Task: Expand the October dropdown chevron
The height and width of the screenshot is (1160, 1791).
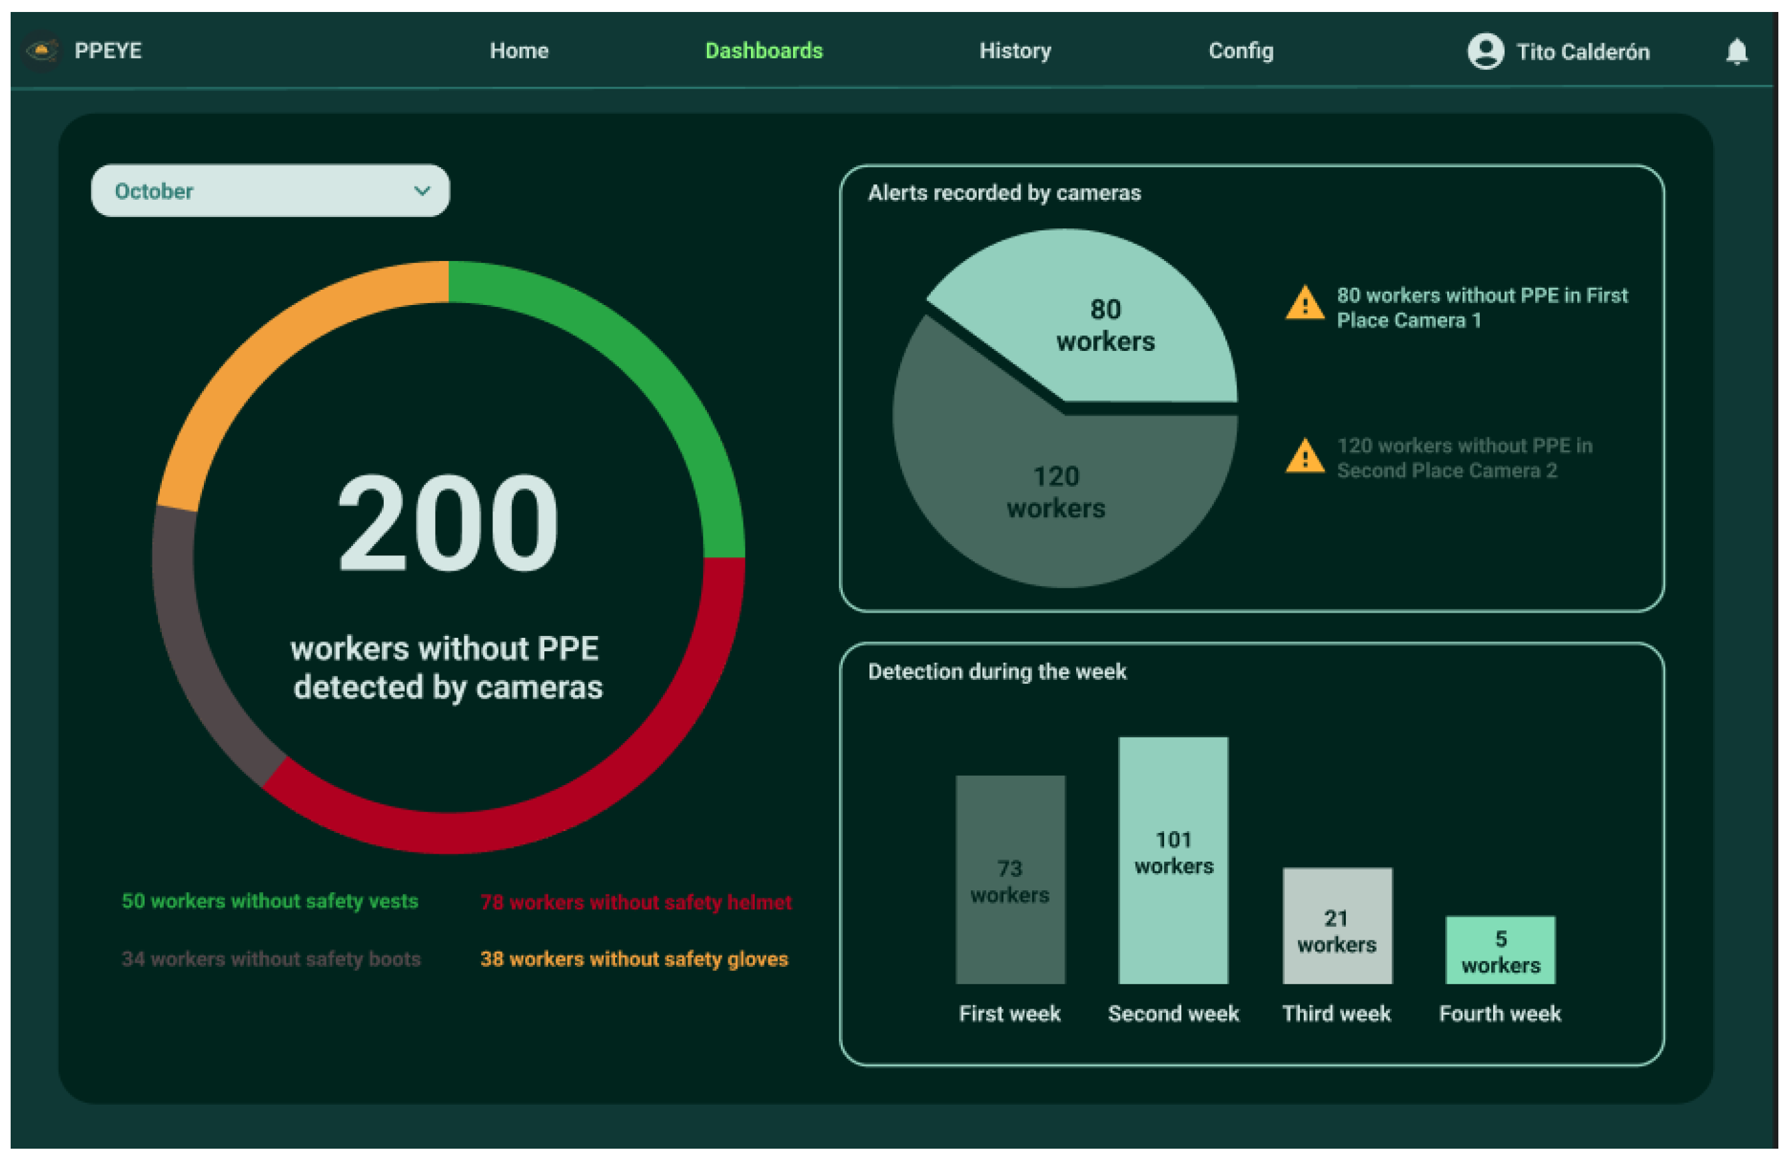Action: (422, 190)
